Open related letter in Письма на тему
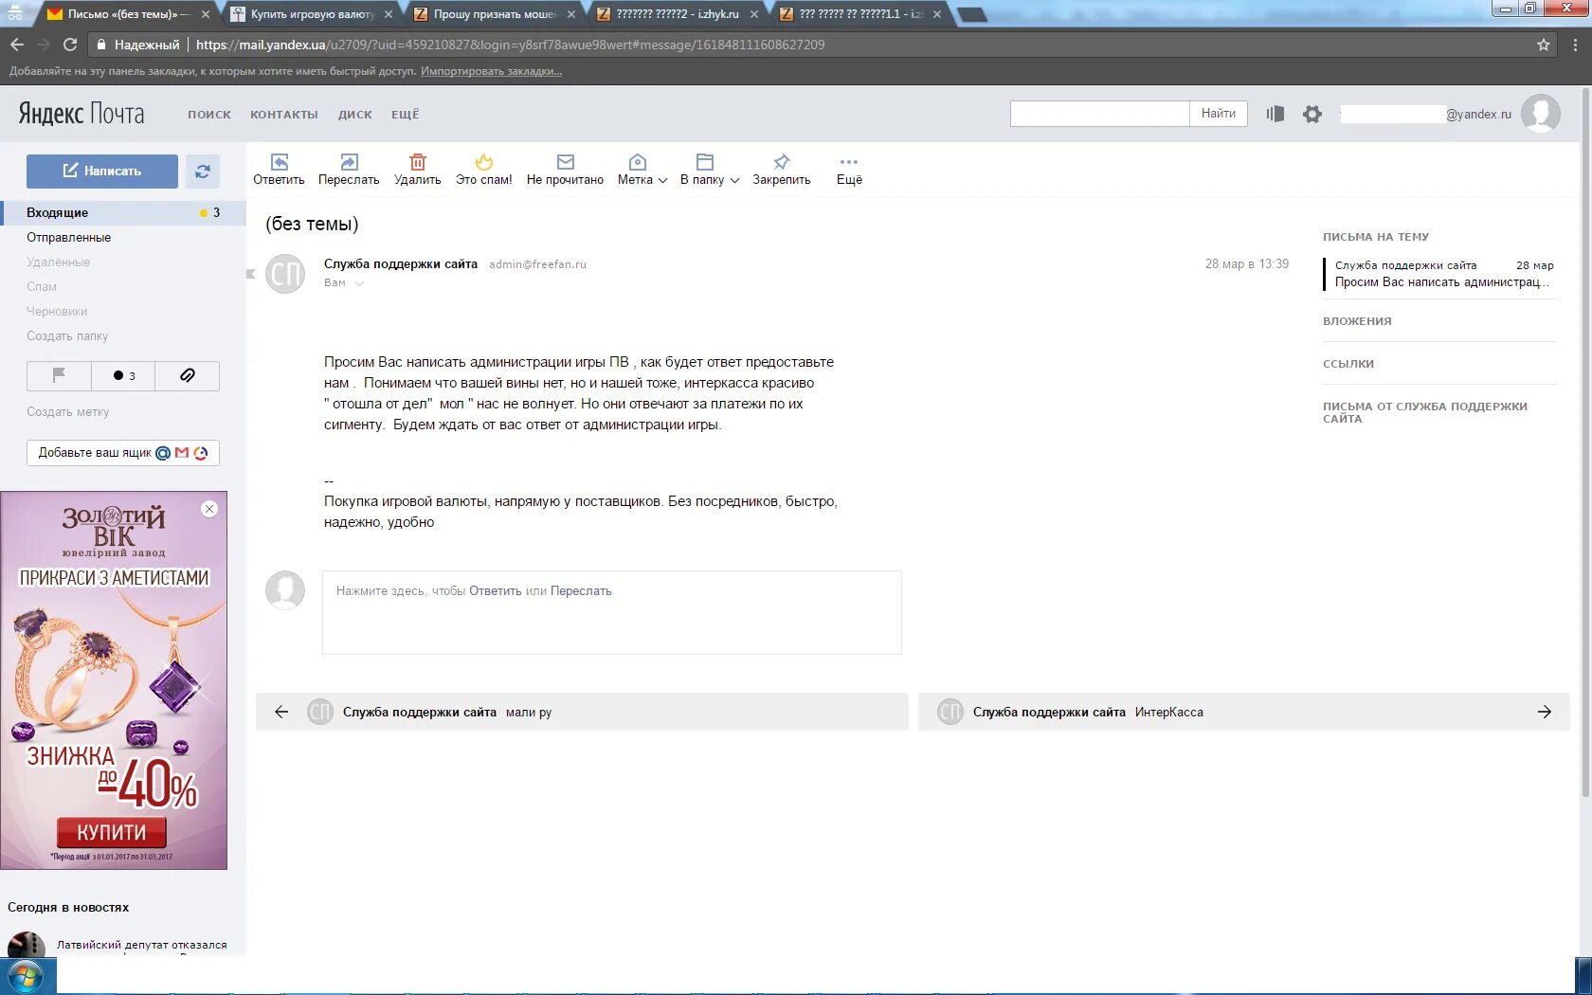The width and height of the screenshot is (1592, 995). [1440, 274]
